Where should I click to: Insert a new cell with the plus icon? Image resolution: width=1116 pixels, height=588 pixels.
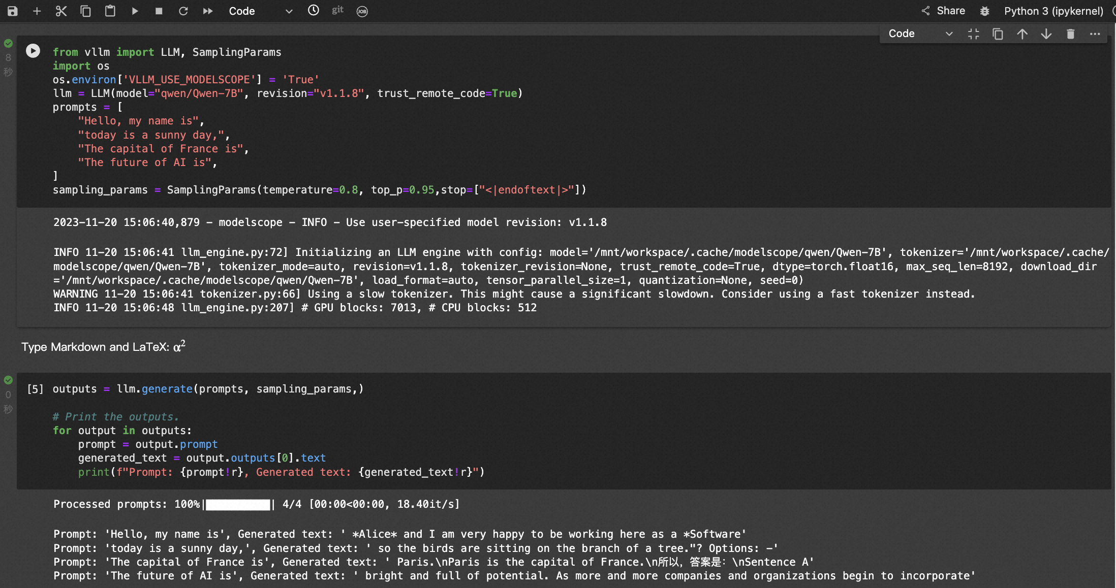point(37,11)
